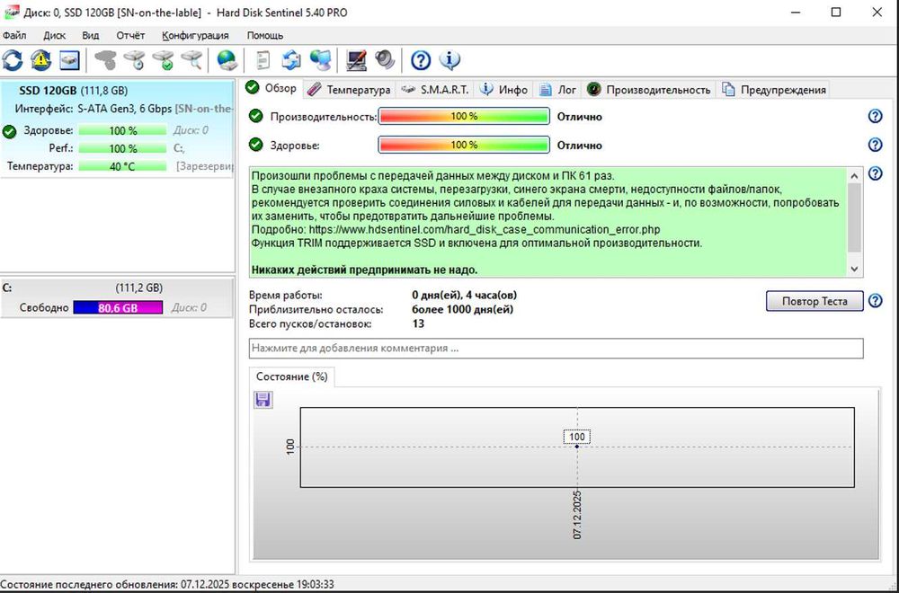Viewport: 899px width, 593px height.
Task: Click the blue arrows refresh icon in toolbar
Action: click(x=13, y=59)
